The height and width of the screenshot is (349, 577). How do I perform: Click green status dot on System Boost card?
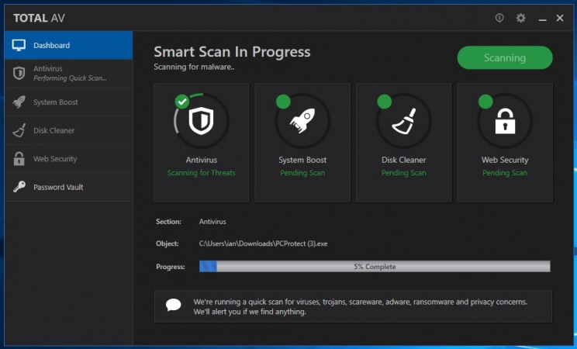coord(283,102)
